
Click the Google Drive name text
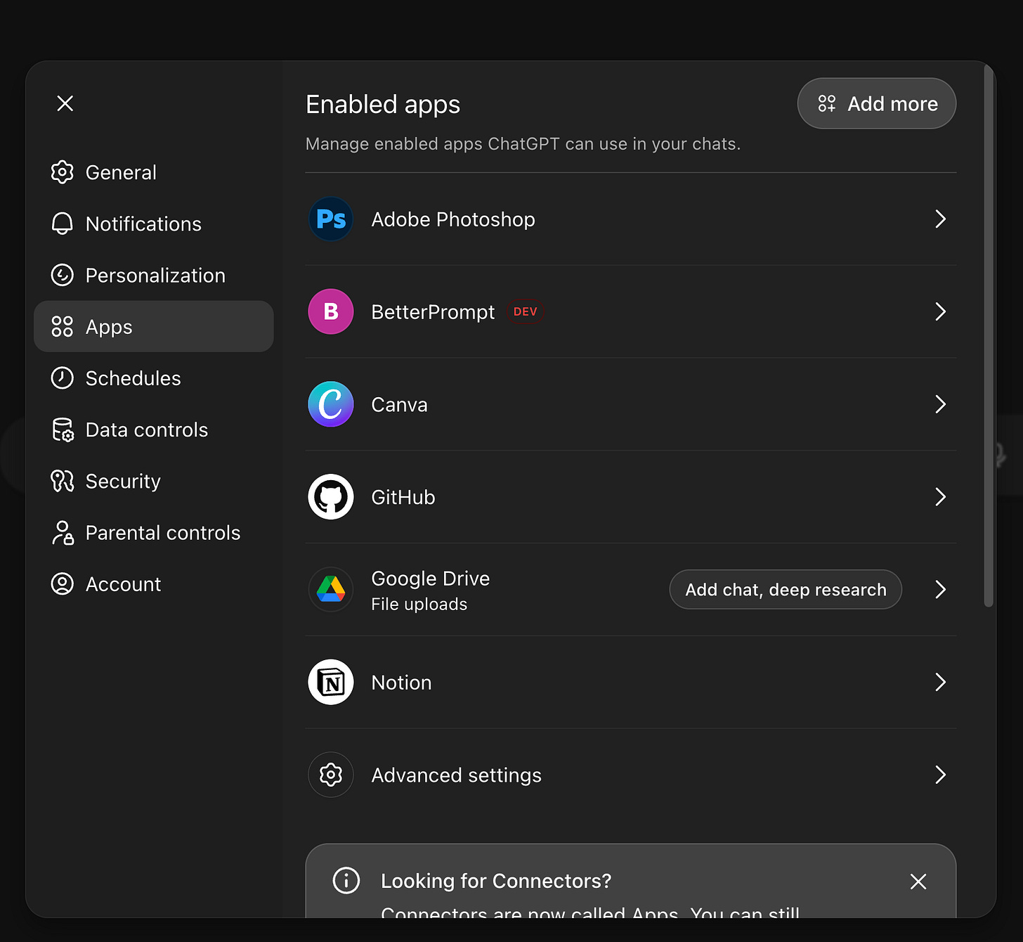[431, 579]
